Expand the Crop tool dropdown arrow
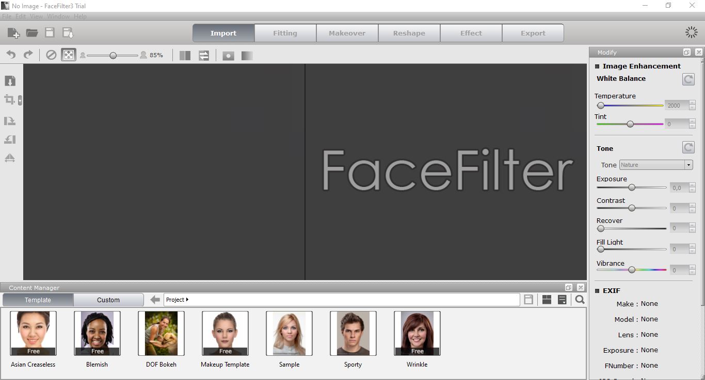 [20, 100]
